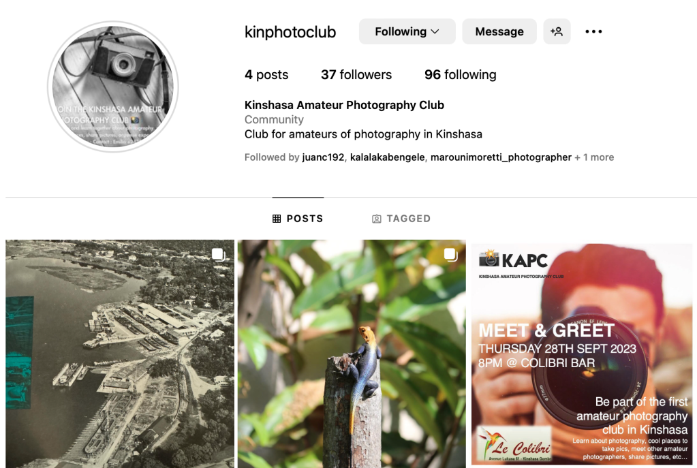Click the carousel icon on lizard photo
This screenshot has height=468, width=697.
point(451,255)
